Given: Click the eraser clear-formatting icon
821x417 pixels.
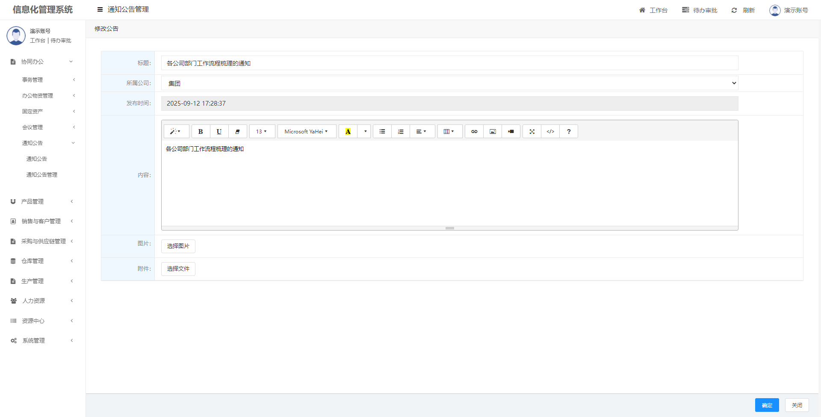Looking at the screenshot, I should pos(238,132).
